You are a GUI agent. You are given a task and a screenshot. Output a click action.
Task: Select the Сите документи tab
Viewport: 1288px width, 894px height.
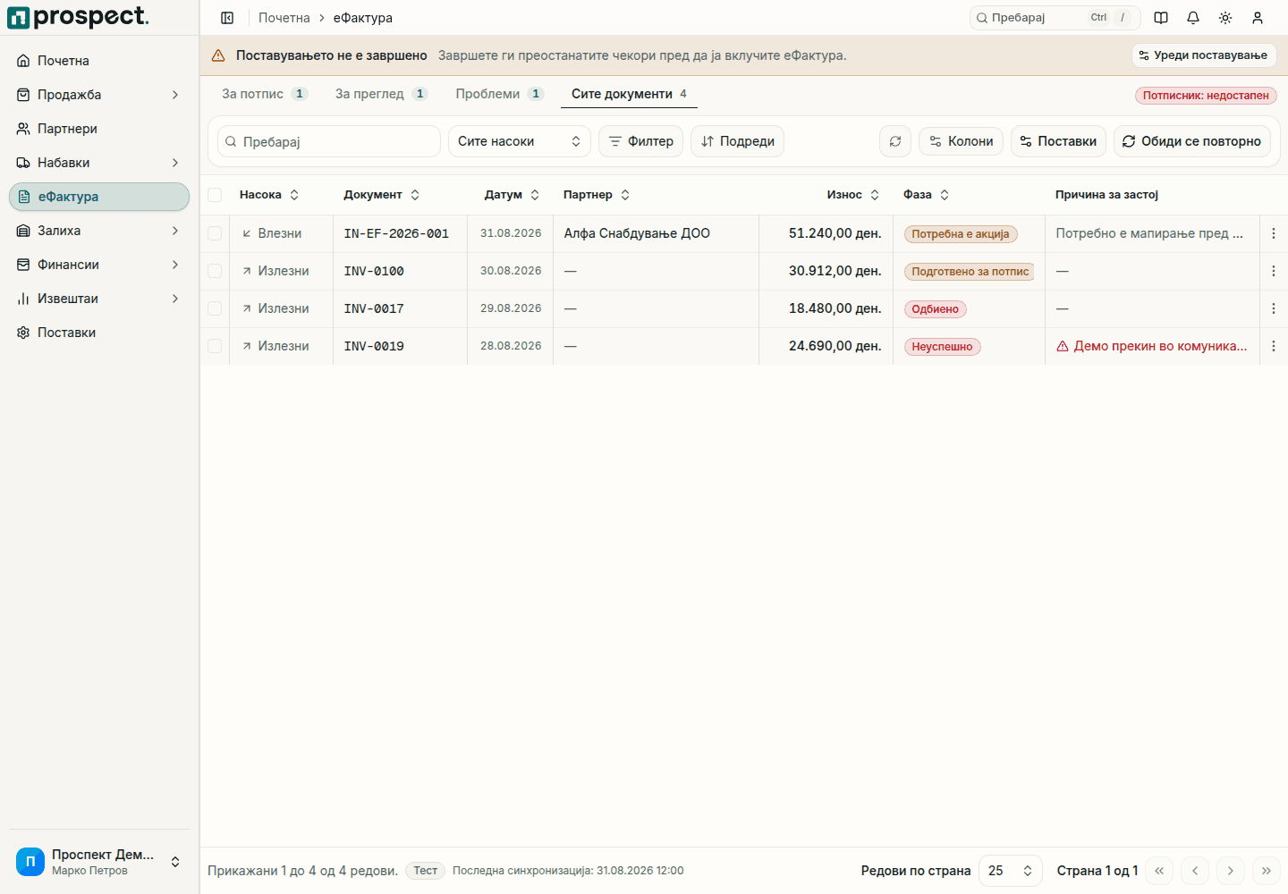[629, 94]
